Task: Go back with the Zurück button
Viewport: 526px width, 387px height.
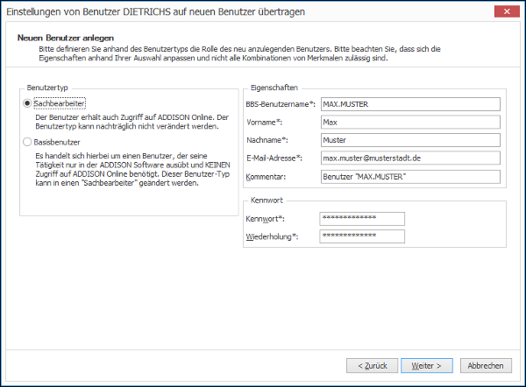Action: pyautogui.click(x=372, y=366)
